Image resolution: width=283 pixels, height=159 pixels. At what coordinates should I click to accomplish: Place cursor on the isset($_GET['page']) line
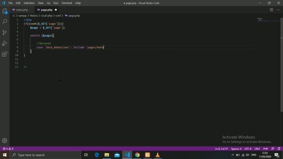pos(43,24)
